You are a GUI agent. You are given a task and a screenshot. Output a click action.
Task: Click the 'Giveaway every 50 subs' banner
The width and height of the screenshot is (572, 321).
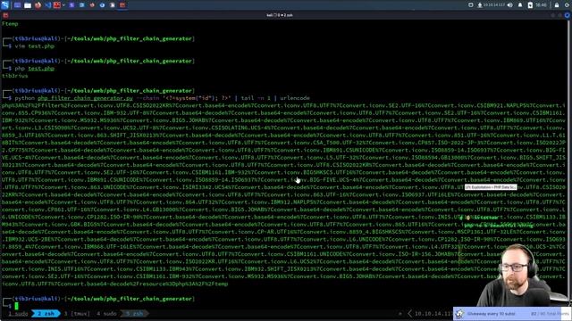point(512,313)
